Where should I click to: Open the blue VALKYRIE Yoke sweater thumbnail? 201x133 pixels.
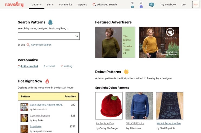tap(139, 106)
